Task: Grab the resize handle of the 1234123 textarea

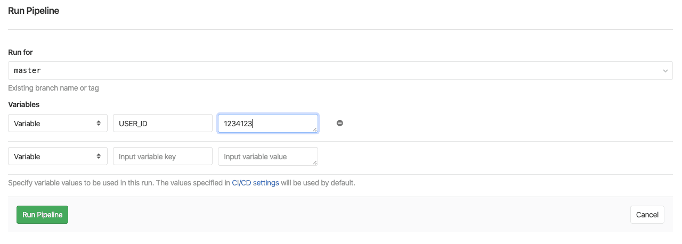Action: pos(315,129)
